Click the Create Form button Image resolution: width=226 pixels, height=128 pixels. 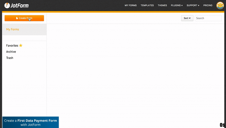tap(24, 18)
